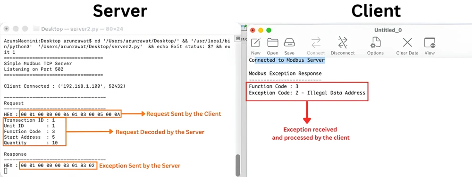
Task: Click 'Quantity : 10' in terminal
Action: pyautogui.click(x=31, y=143)
